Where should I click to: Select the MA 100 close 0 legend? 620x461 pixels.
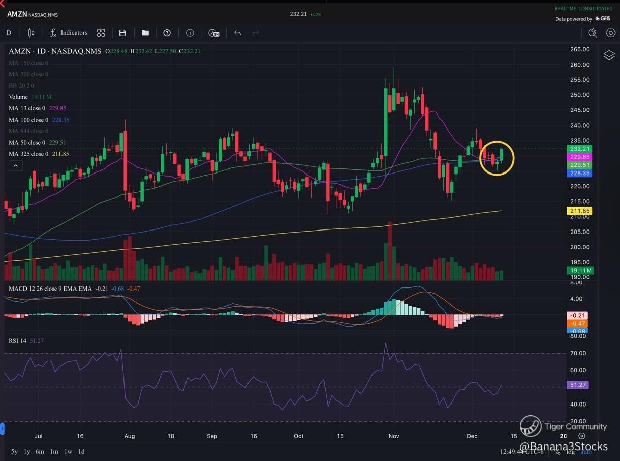point(39,120)
